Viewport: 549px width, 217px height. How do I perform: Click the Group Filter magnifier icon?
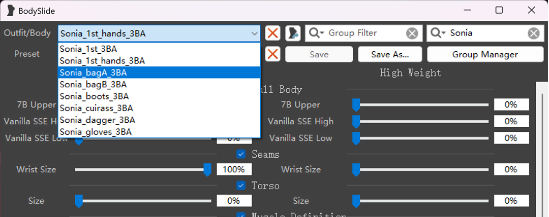[x=316, y=33]
